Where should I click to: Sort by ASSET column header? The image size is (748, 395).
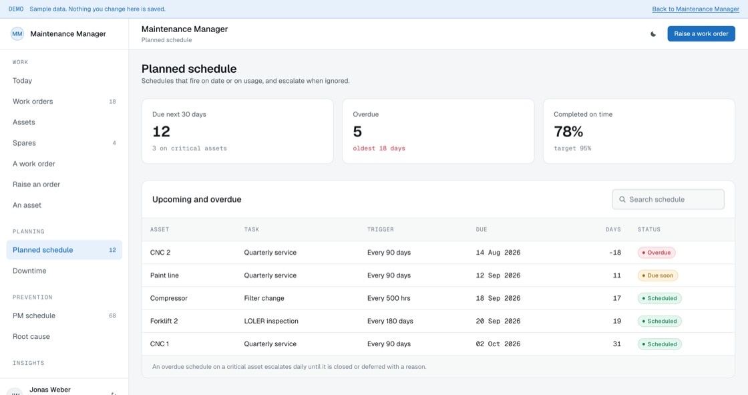(160, 230)
